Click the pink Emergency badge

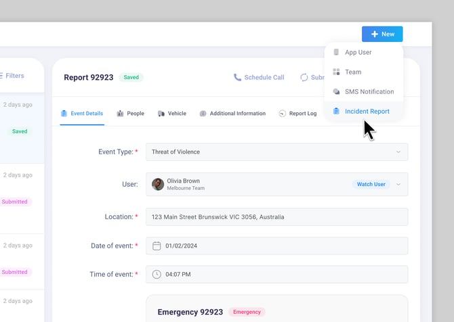tap(247, 312)
